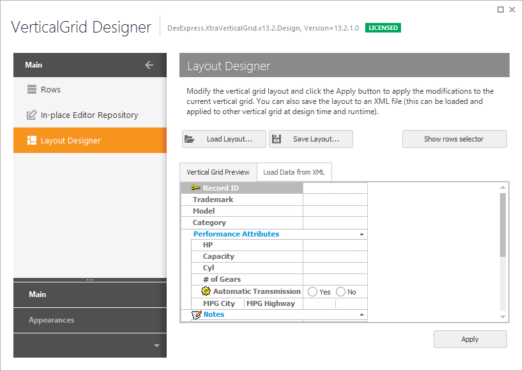Screen dimensions: 523x371
Task: Click the Save Layout... button
Action: (311, 139)
